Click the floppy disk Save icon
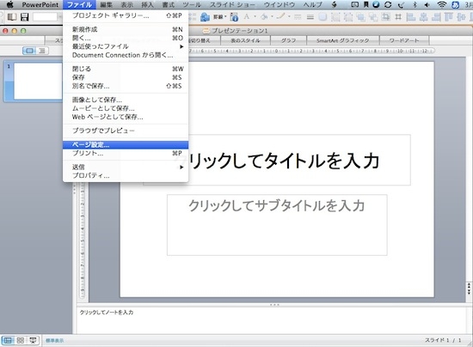 click(24, 17)
